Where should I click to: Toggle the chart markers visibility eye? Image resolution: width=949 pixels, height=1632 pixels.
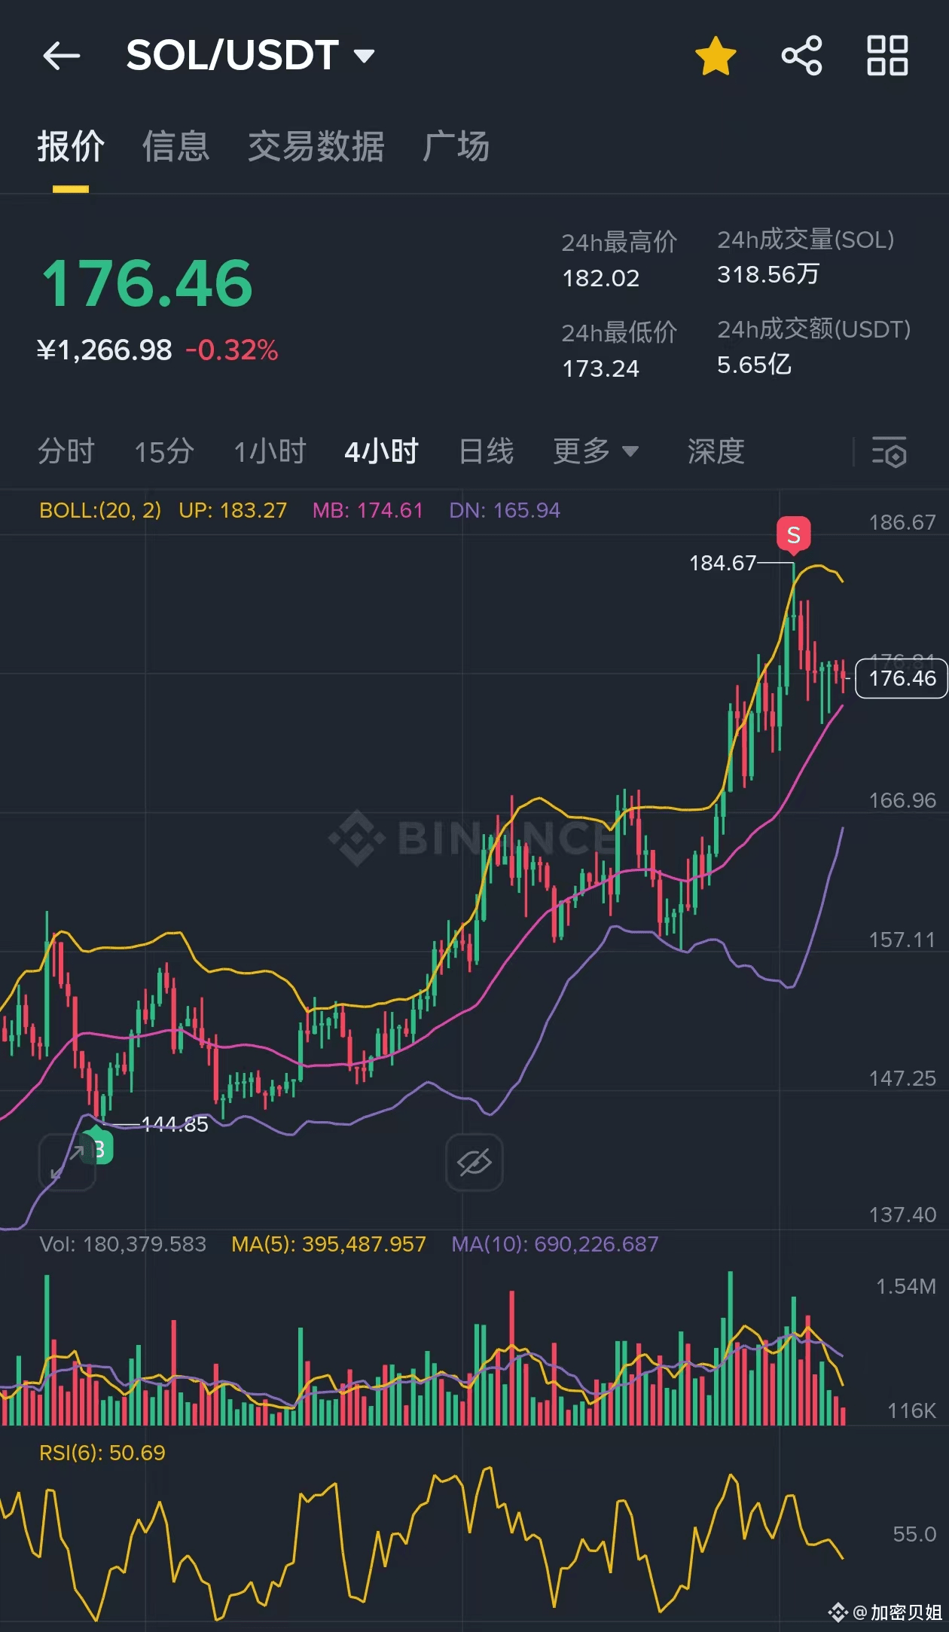point(474,1162)
